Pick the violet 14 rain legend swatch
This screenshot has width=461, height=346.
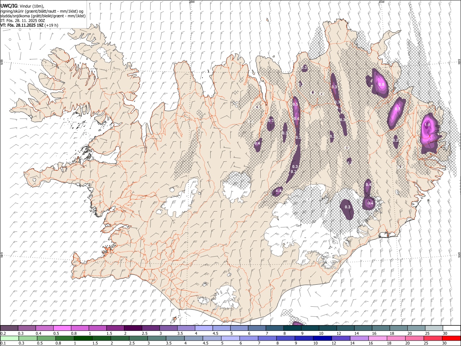(x=359, y=338)
